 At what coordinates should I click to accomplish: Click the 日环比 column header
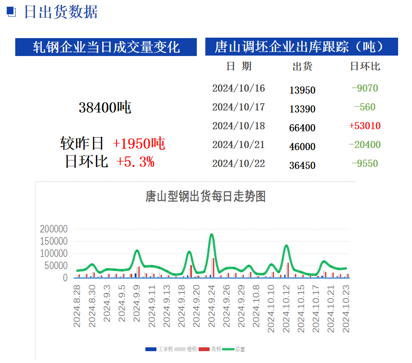point(365,66)
